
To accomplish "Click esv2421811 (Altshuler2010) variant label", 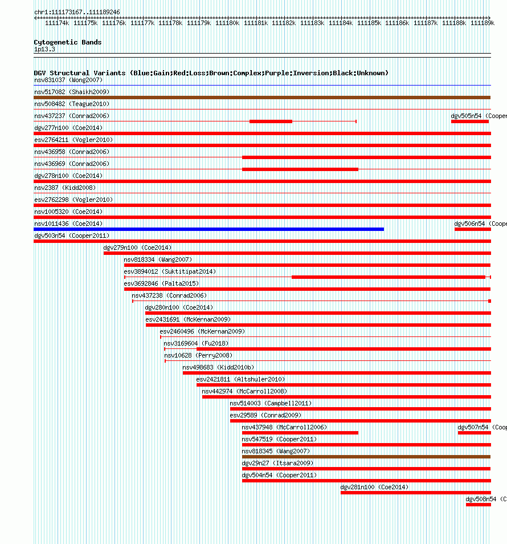I will click(x=240, y=379).
